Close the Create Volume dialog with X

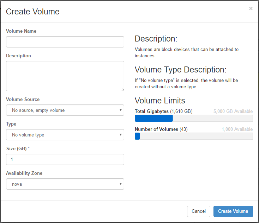(251, 8)
